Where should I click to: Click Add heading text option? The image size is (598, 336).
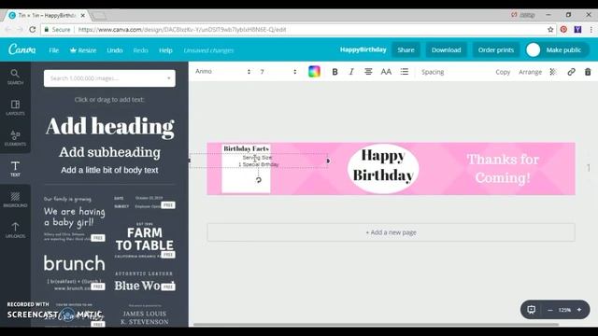coord(110,126)
